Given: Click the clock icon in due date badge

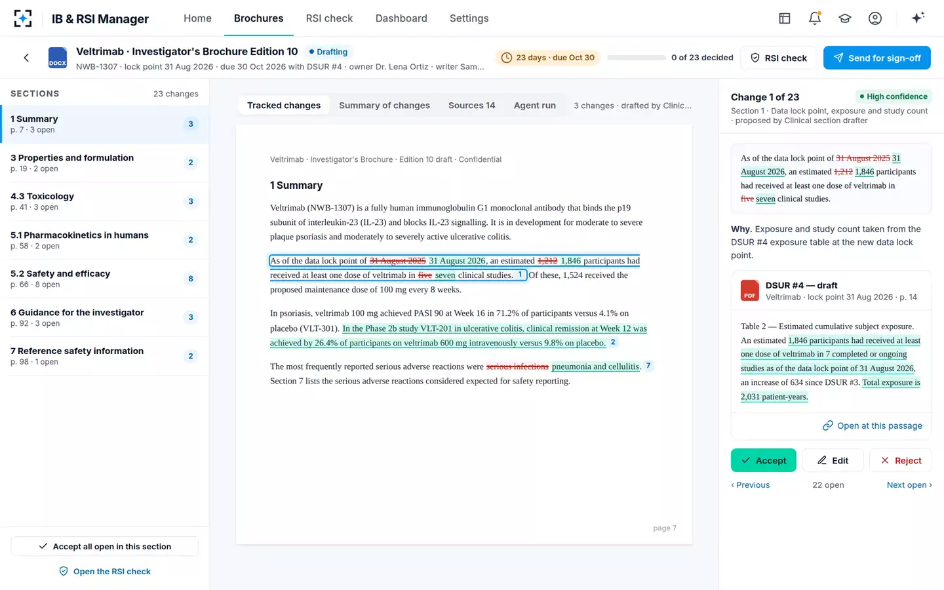Looking at the screenshot, I should pos(507,58).
